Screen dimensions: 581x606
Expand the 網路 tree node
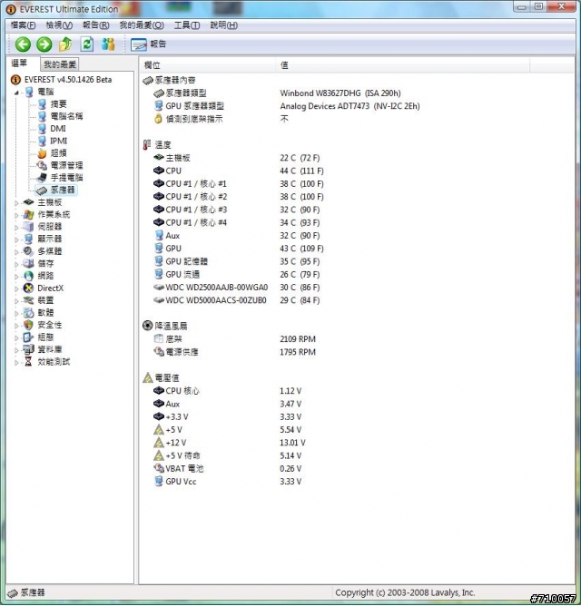pyautogui.click(x=16, y=277)
